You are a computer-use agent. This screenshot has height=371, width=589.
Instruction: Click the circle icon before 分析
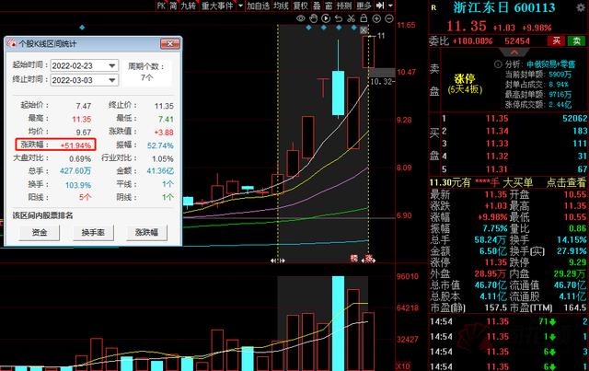coord(498,64)
